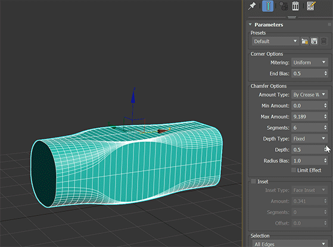This screenshot has height=247, width=333.
Task: Click Delete Preset trash icon
Action: coord(323,41)
